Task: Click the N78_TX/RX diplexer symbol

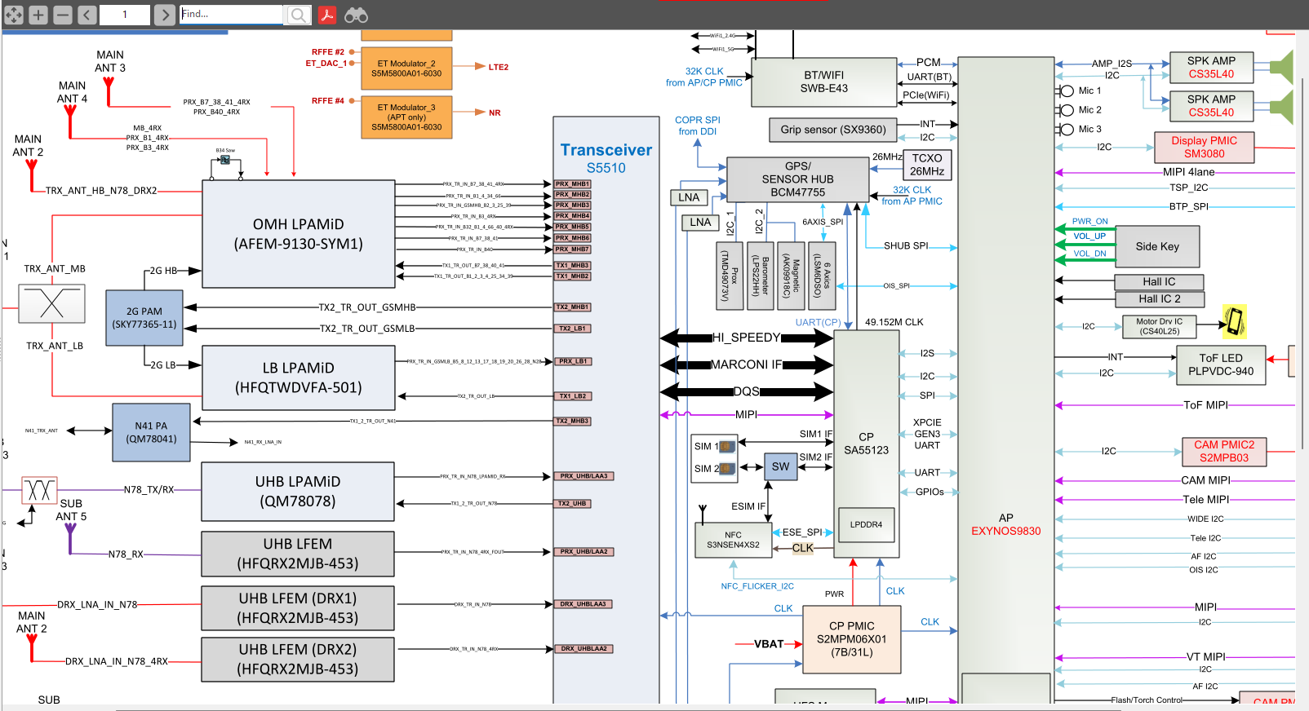Action: tap(39, 490)
